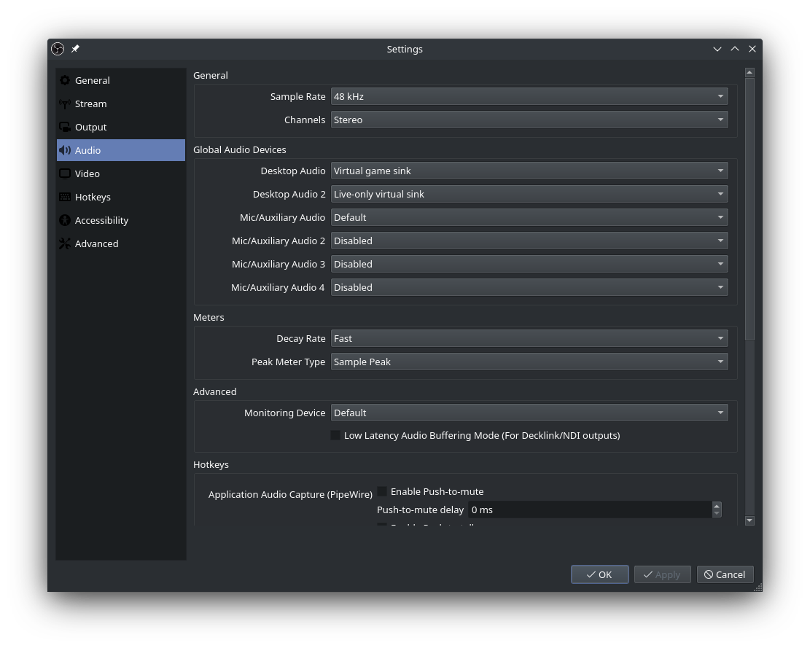Cancel out of the Settings dialog
Screen dimensions: 810x648
(x=725, y=574)
